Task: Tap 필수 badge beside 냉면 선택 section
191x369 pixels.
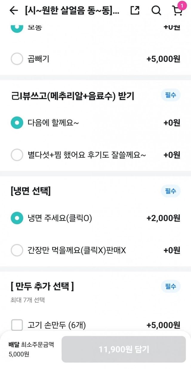Action: (171, 191)
